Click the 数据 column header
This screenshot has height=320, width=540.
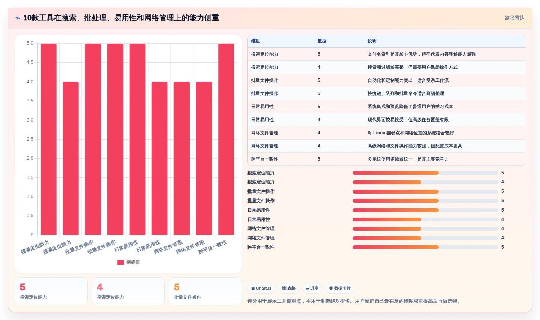coord(322,41)
